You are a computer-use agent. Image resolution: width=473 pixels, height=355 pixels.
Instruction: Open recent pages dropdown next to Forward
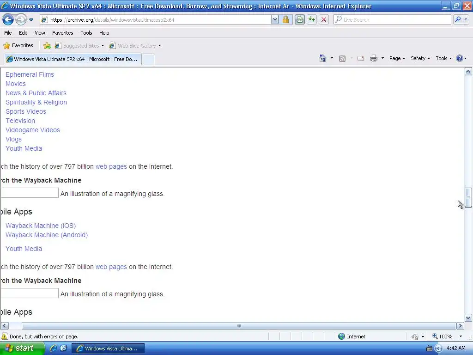31,20
